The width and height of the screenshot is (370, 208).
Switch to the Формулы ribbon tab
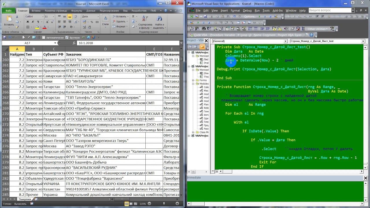pyautogui.click(x=77, y=11)
